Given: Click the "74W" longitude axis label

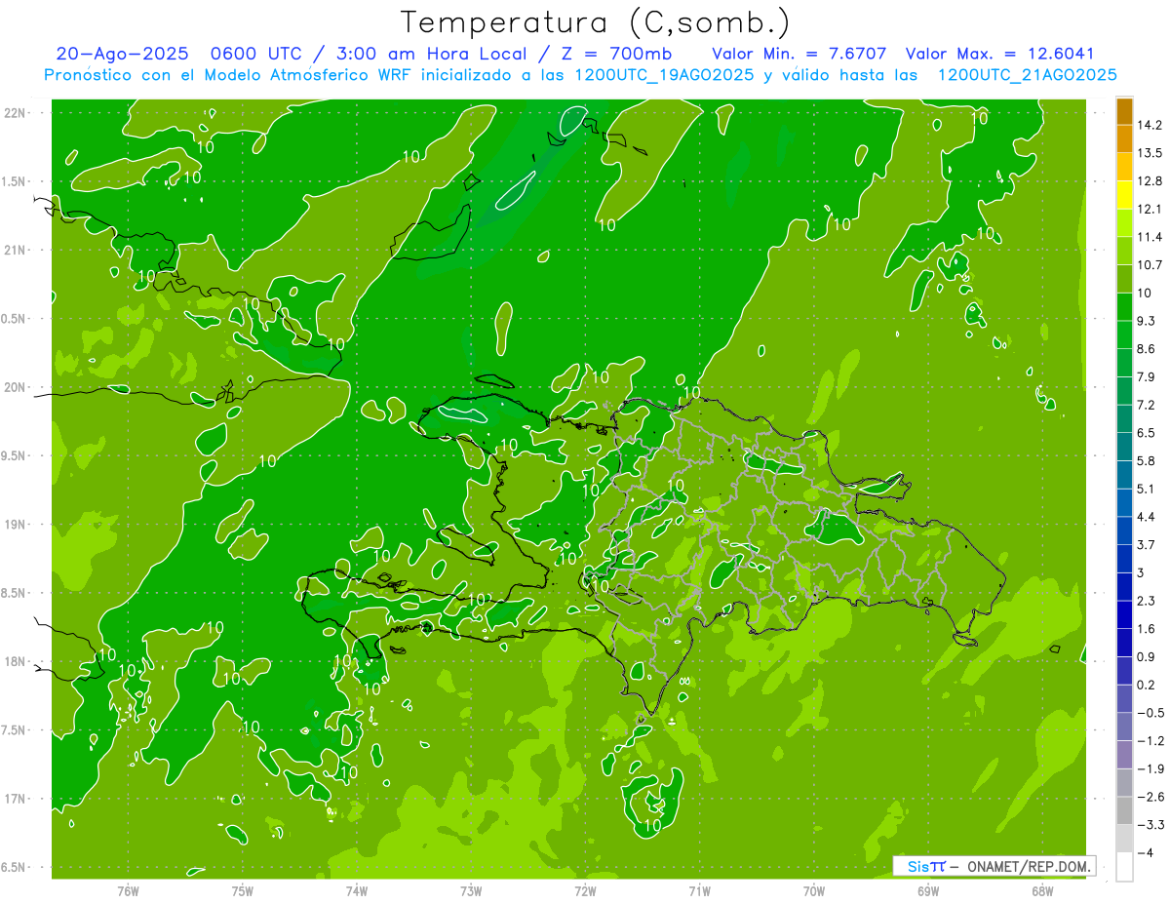Looking at the screenshot, I should [356, 890].
